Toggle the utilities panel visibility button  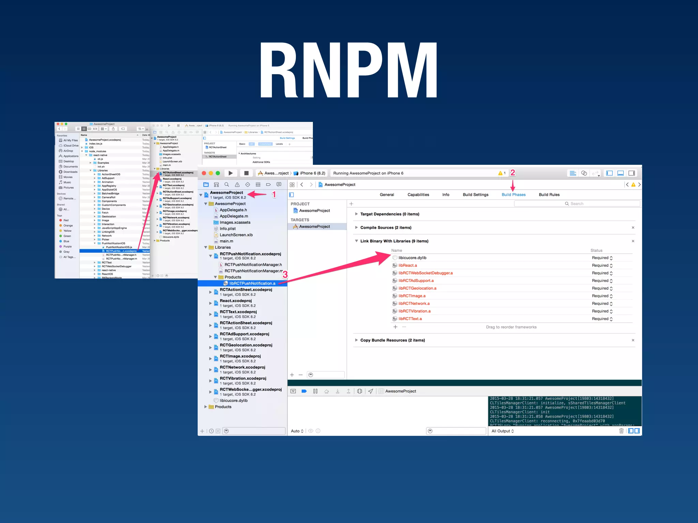point(632,173)
